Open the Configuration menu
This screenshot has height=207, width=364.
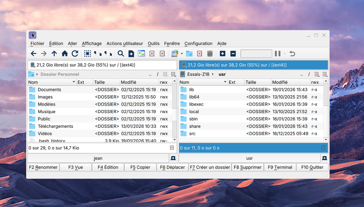[198, 43]
